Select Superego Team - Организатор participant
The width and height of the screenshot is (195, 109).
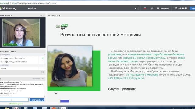(13, 58)
